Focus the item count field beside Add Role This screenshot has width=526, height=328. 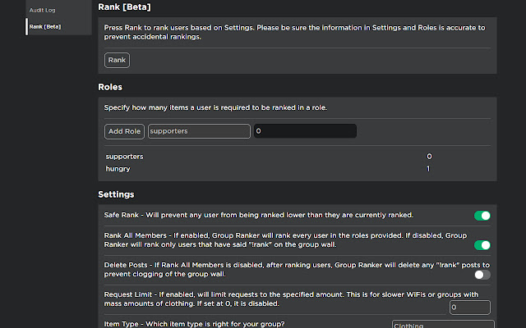(x=305, y=131)
